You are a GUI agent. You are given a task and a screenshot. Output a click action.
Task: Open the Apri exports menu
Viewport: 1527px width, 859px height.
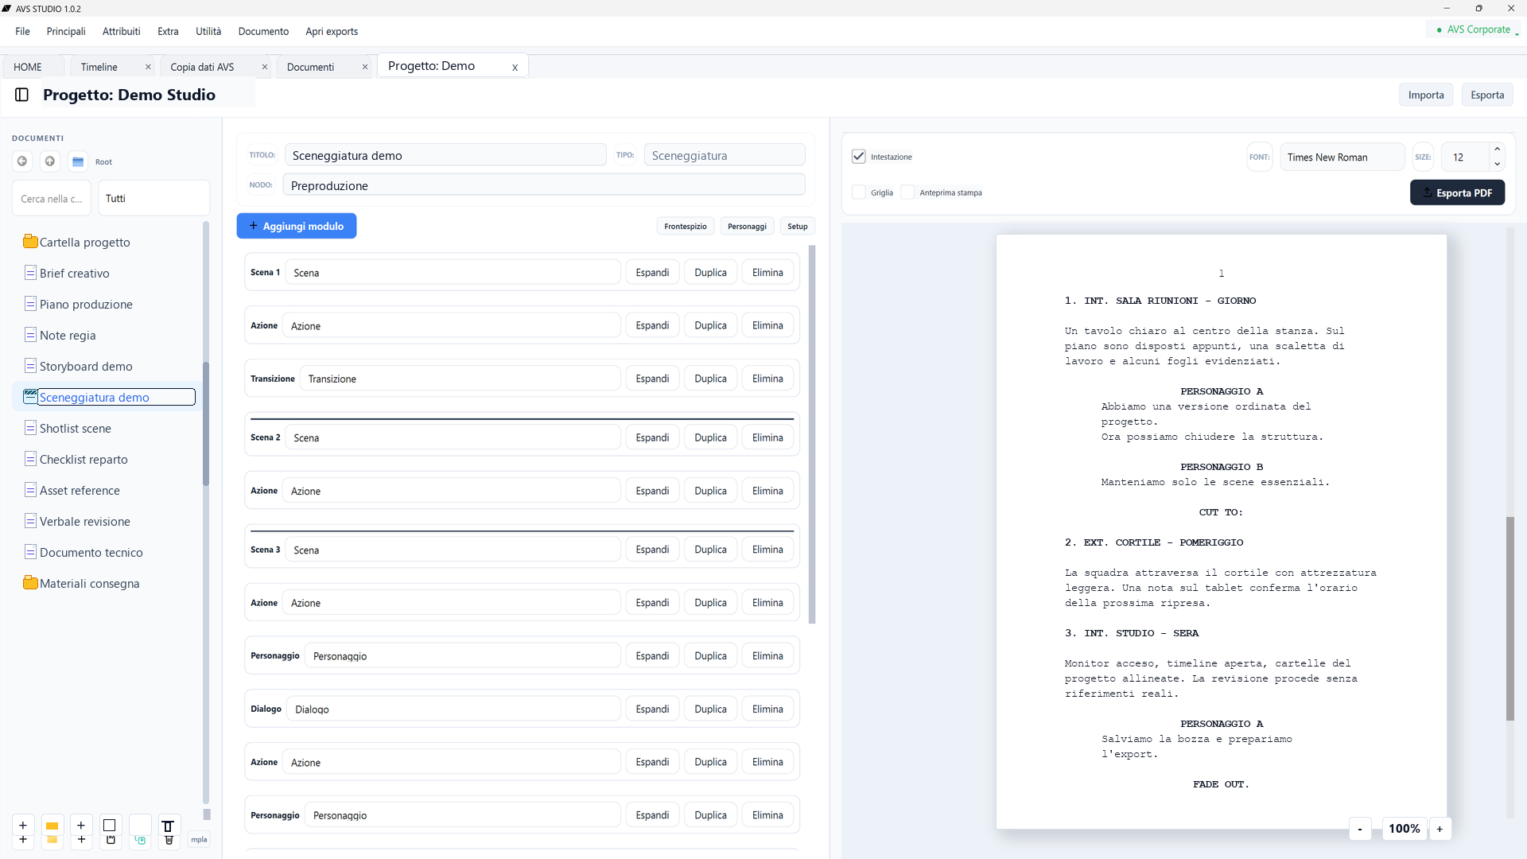332,31
